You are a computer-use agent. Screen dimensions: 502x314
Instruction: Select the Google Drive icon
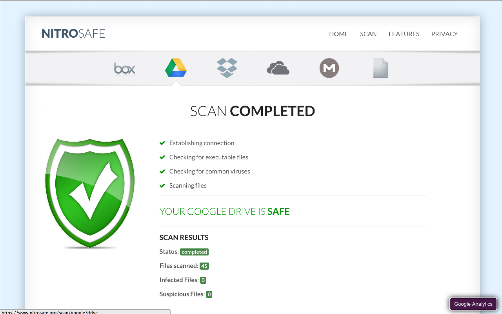click(176, 68)
